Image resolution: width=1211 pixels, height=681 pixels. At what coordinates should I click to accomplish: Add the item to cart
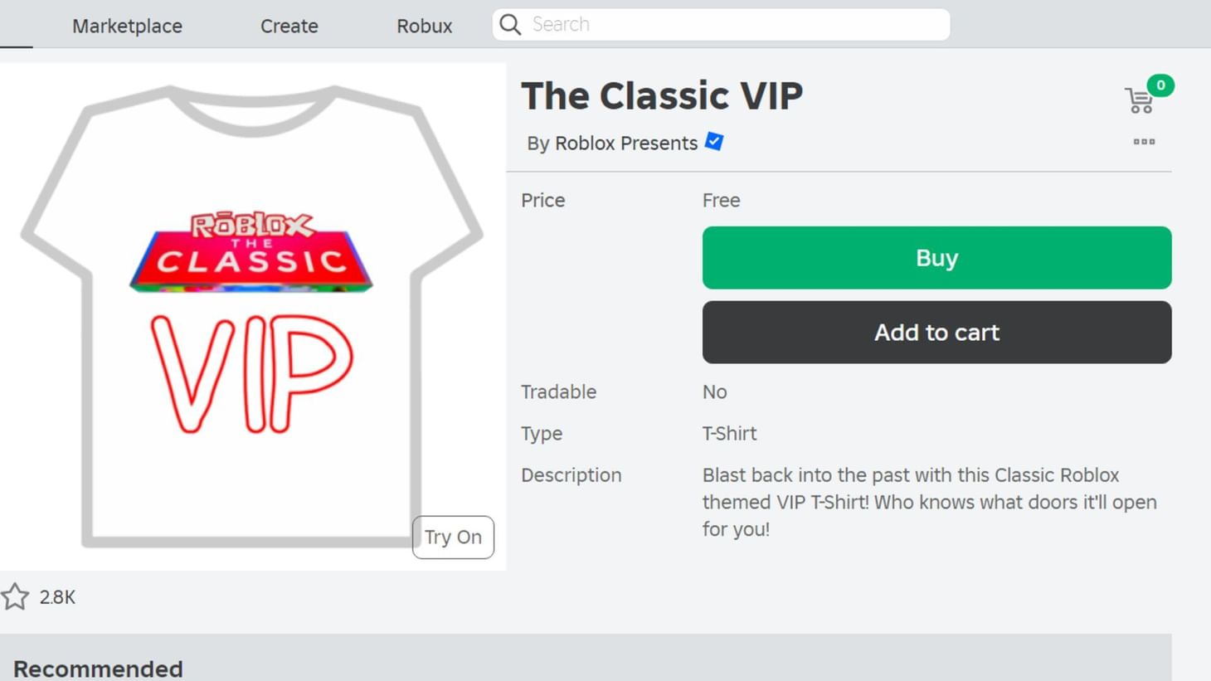click(936, 332)
